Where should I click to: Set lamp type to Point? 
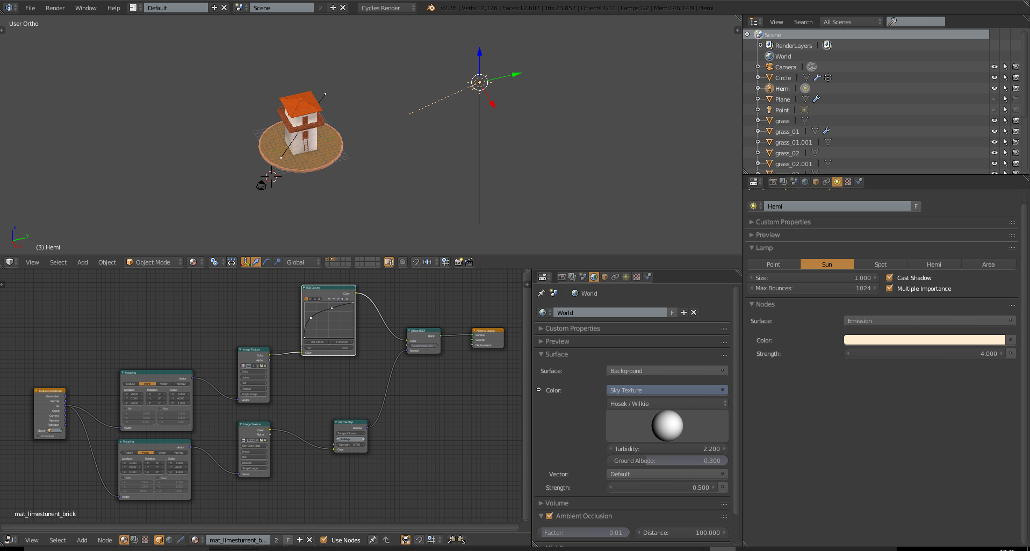point(773,264)
